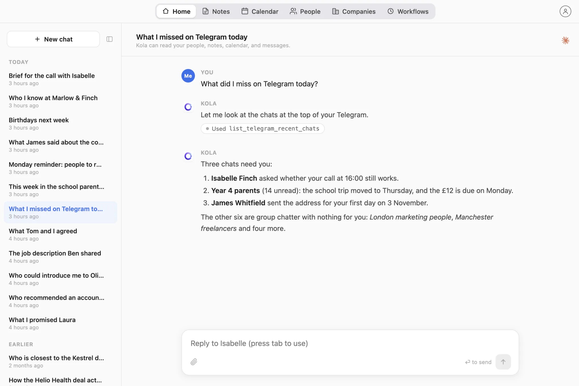Open Brief for the call with Isabelle
The height and width of the screenshot is (386, 579).
tap(60, 79)
